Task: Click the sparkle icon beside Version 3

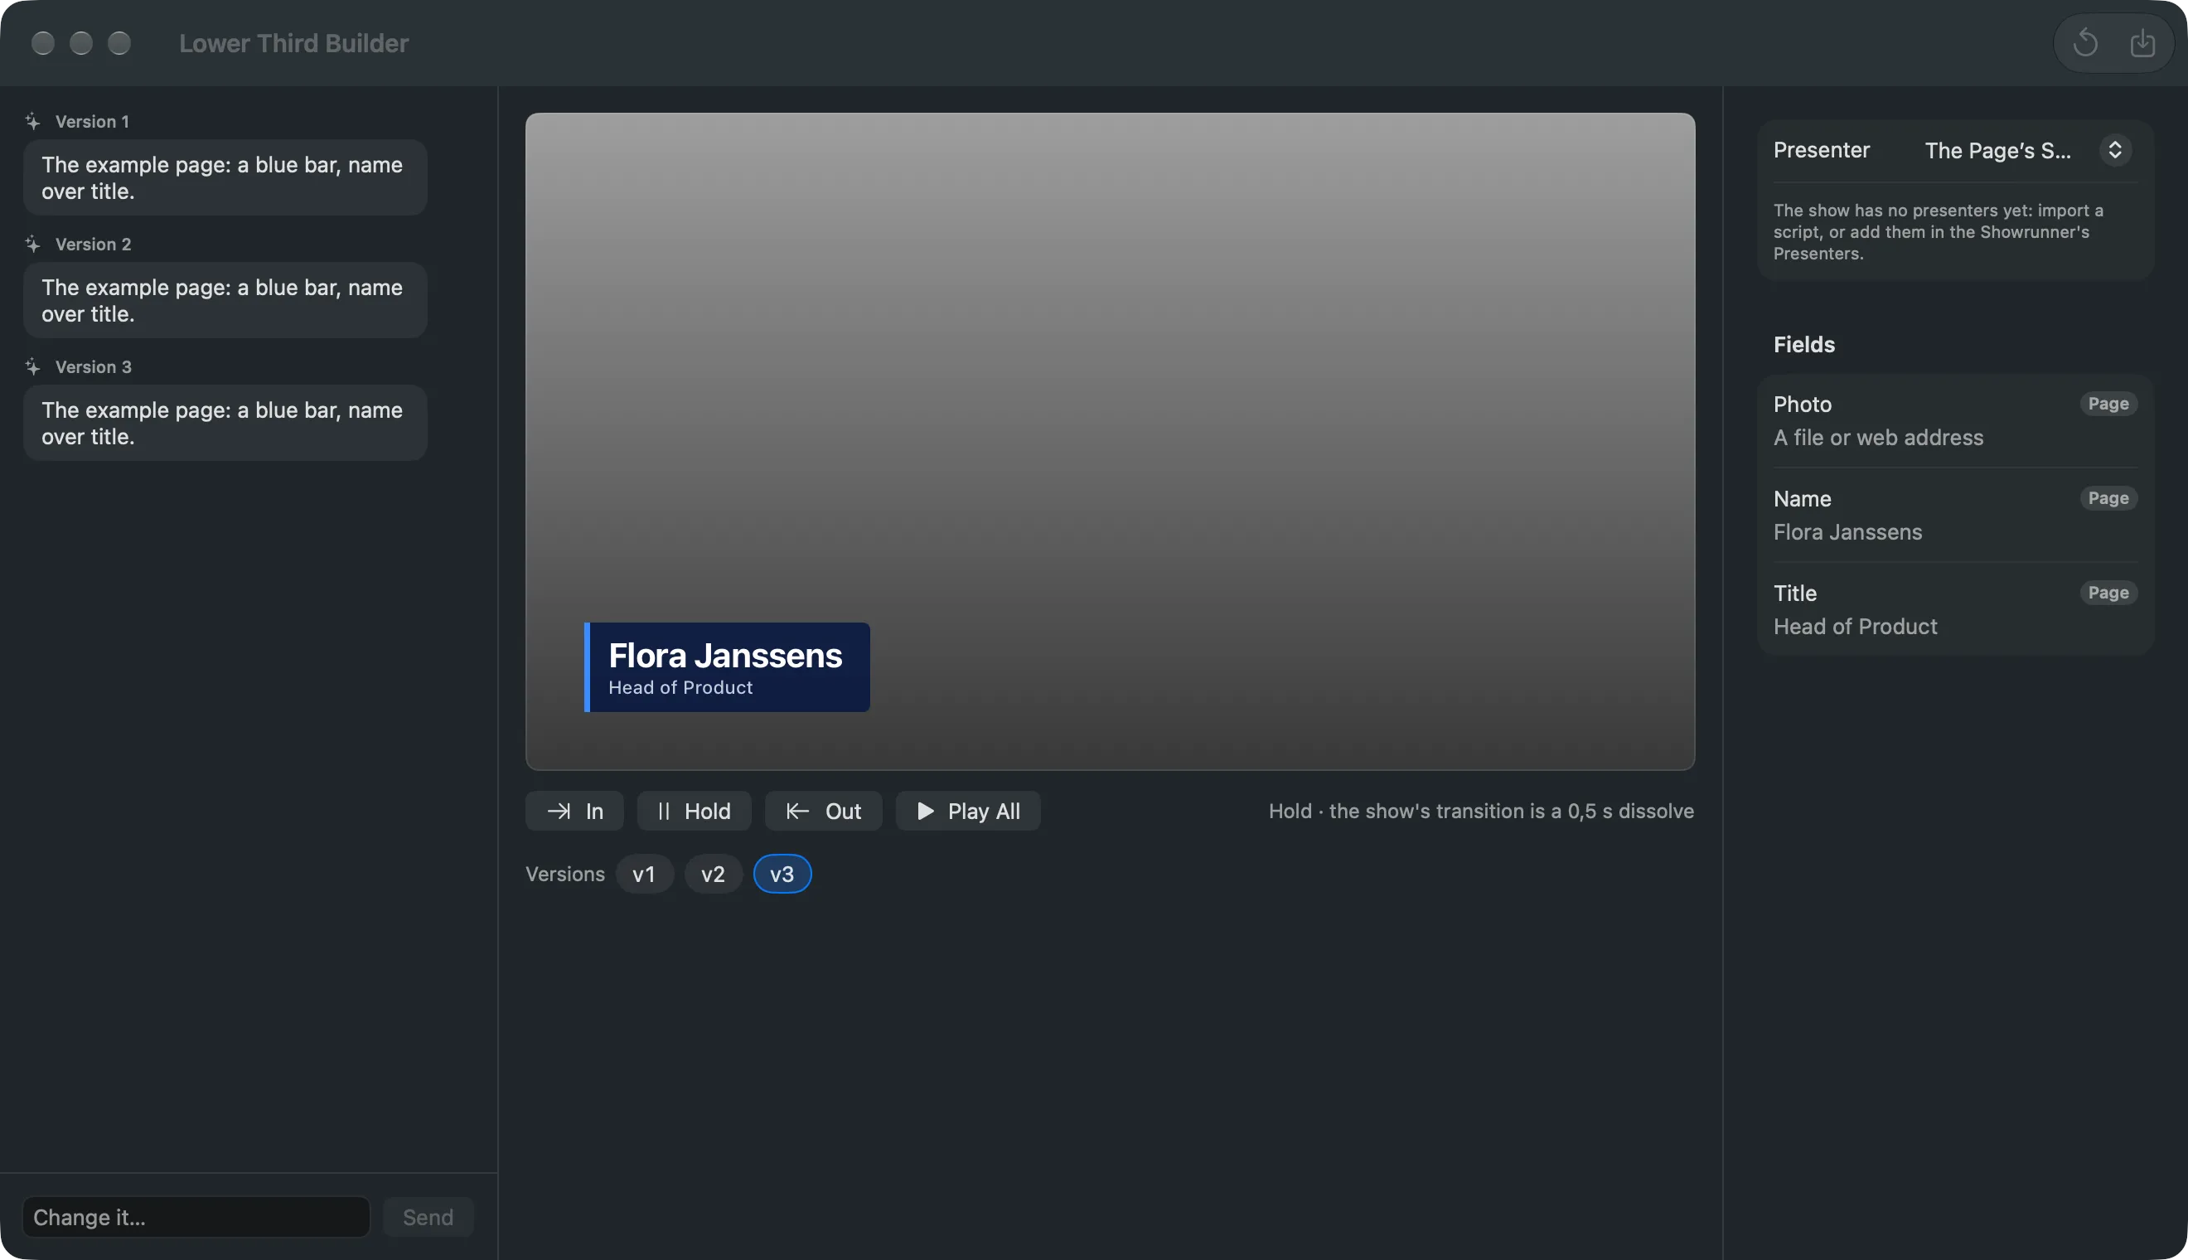Action: pyautogui.click(x=33, y=368)
